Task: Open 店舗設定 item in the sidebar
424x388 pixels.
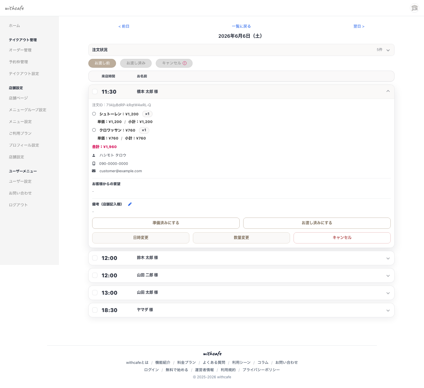Action: (x=16, y=157)
